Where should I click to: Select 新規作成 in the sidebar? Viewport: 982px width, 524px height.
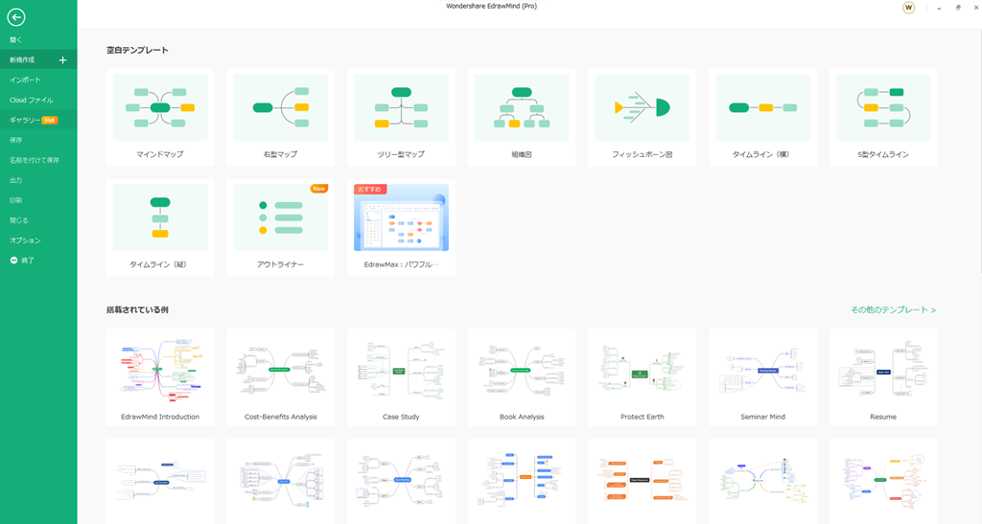pyautogui.click(x=38, y=60)
